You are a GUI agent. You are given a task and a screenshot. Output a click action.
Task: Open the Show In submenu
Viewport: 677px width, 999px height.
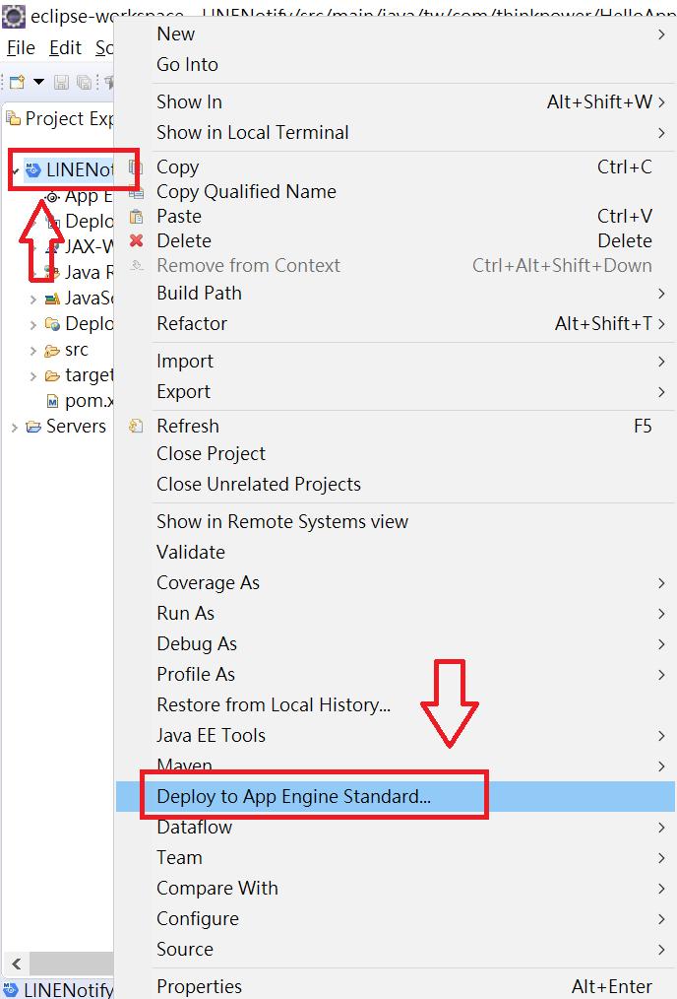coord(396,101)
